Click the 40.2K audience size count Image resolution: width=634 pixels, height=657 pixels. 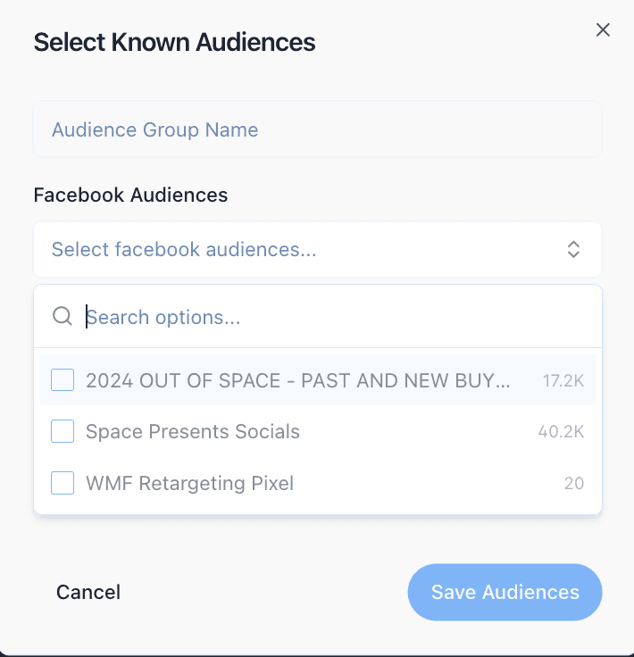561,433
